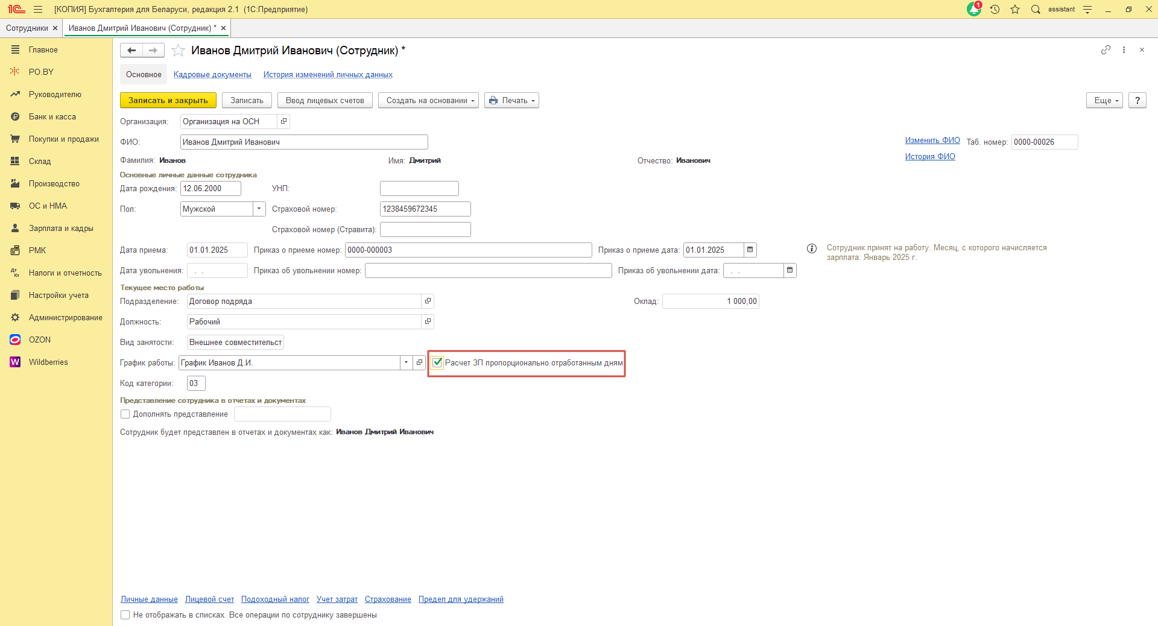Viewport: 1158px width, 626px height.
Task: Open the Подразделение field's open-record icon
Action: (x=428, y=301)
